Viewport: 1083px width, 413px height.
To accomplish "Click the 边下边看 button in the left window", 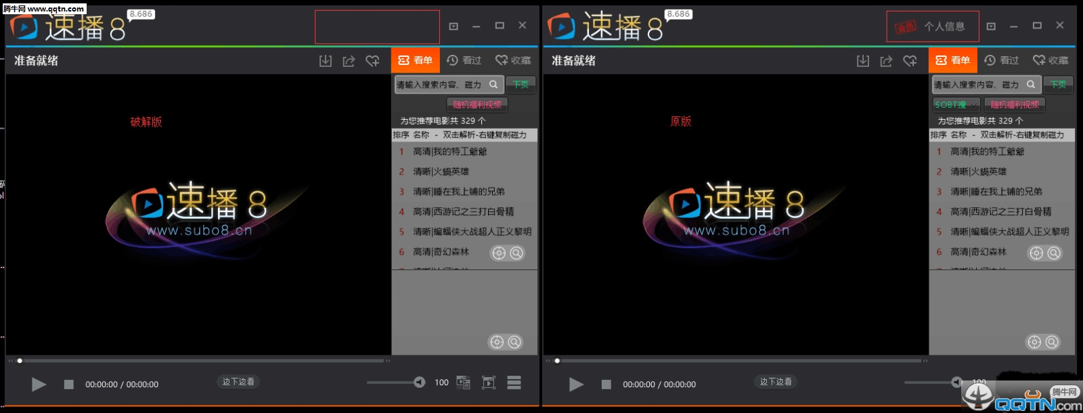I will click(238, 382).
